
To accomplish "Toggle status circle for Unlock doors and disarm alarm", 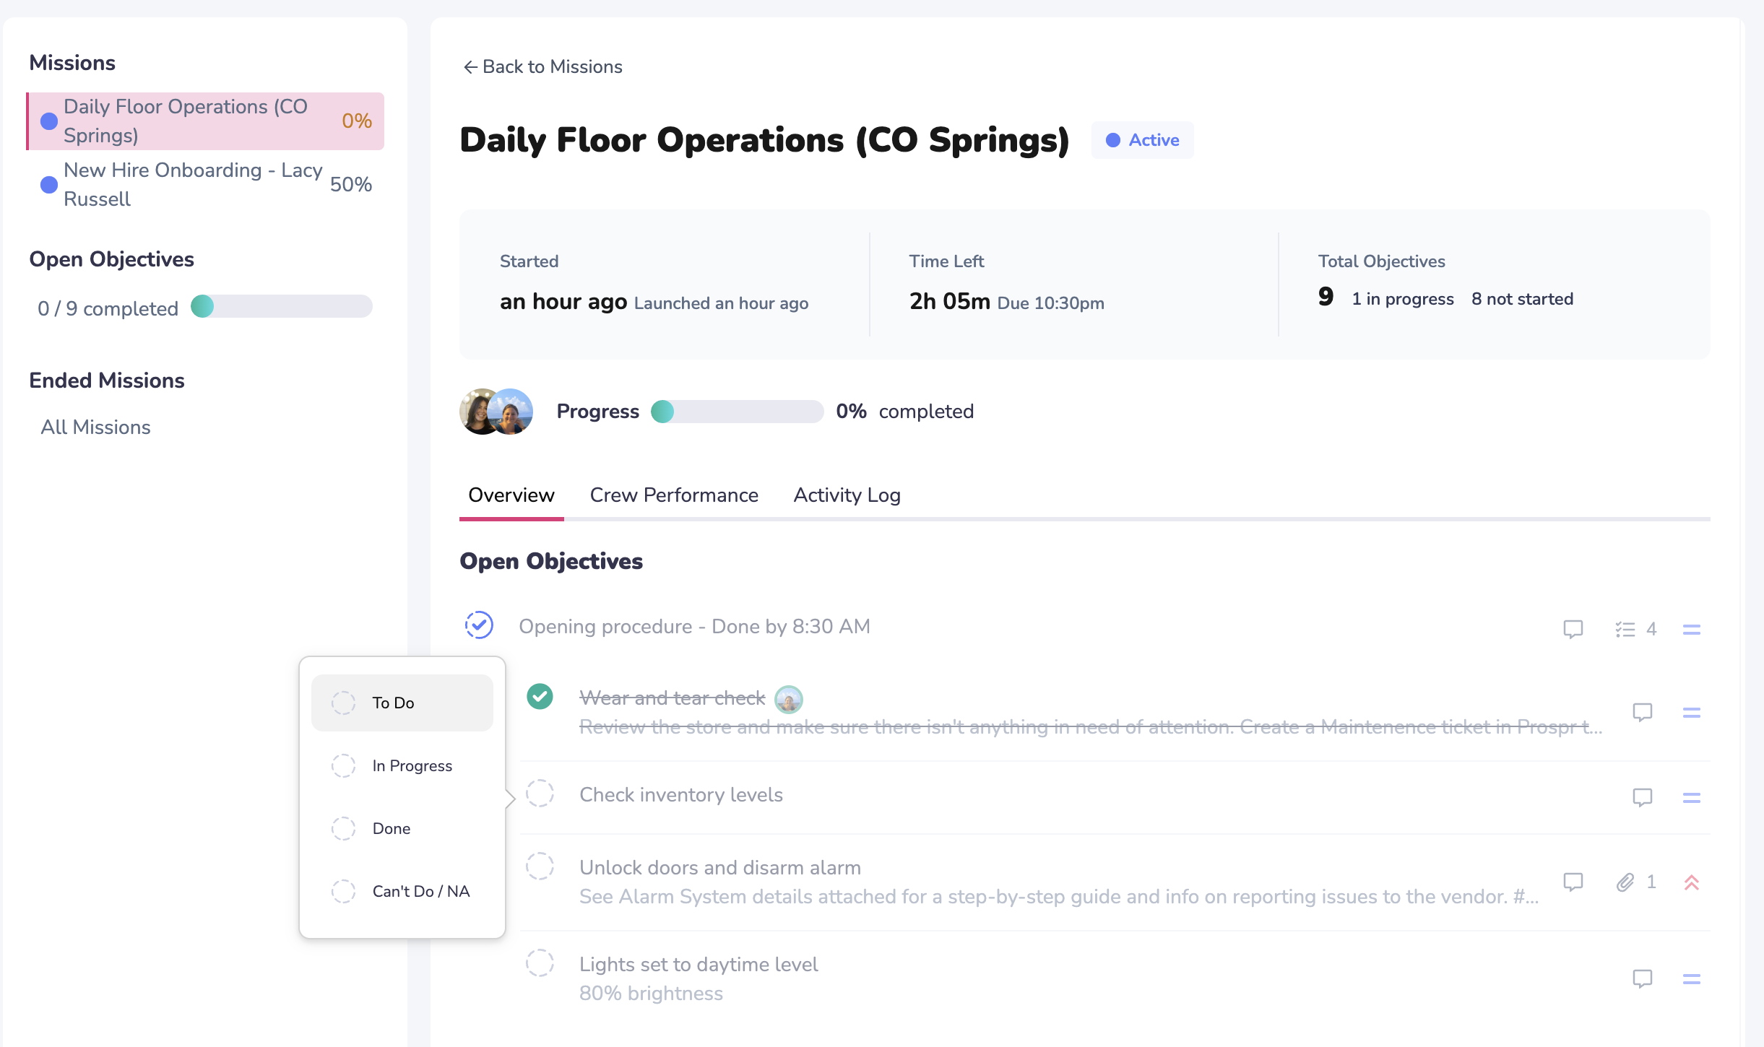I will (540, 866).
